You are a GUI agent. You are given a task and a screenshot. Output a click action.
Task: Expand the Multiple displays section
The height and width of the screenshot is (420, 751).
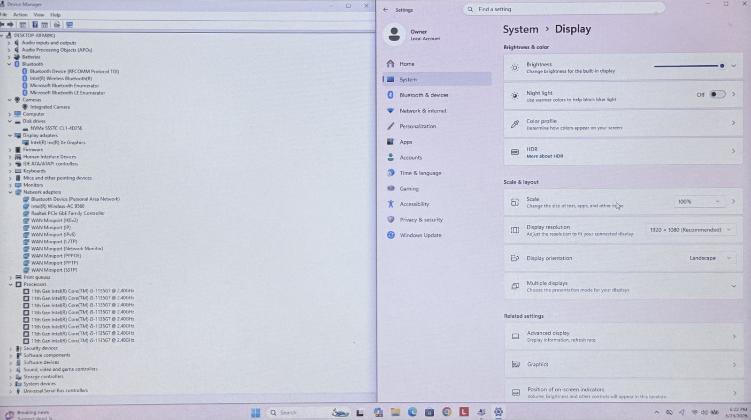point(734,286)
